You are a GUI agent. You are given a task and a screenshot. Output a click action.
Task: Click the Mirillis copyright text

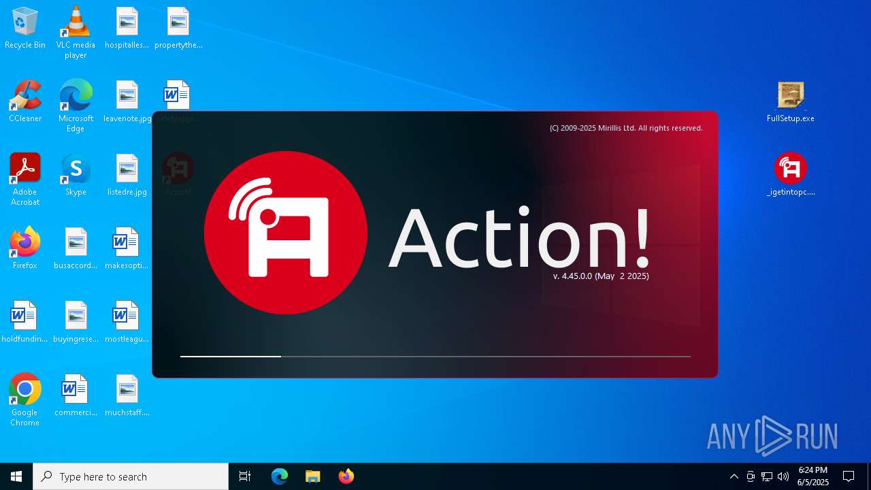point(626,128)
